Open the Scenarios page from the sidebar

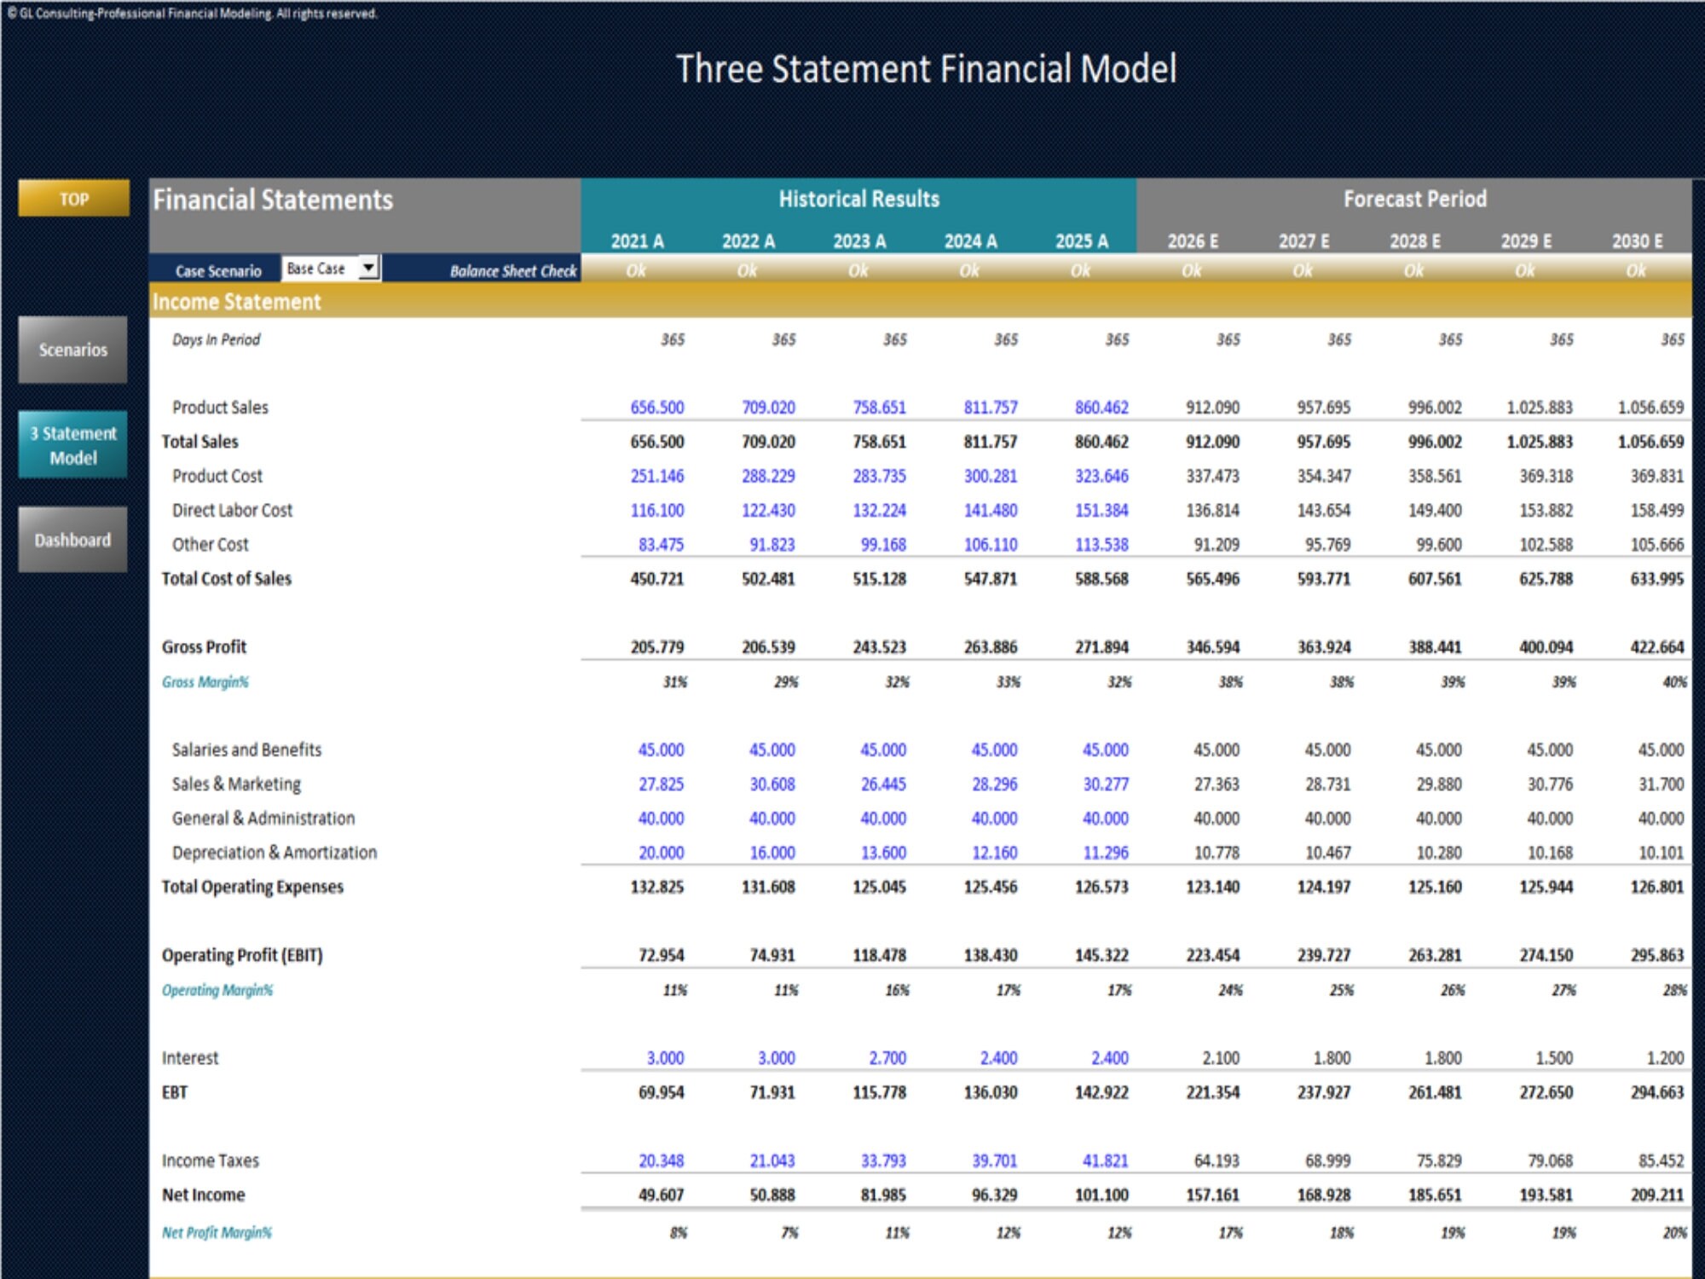(72, 350)
